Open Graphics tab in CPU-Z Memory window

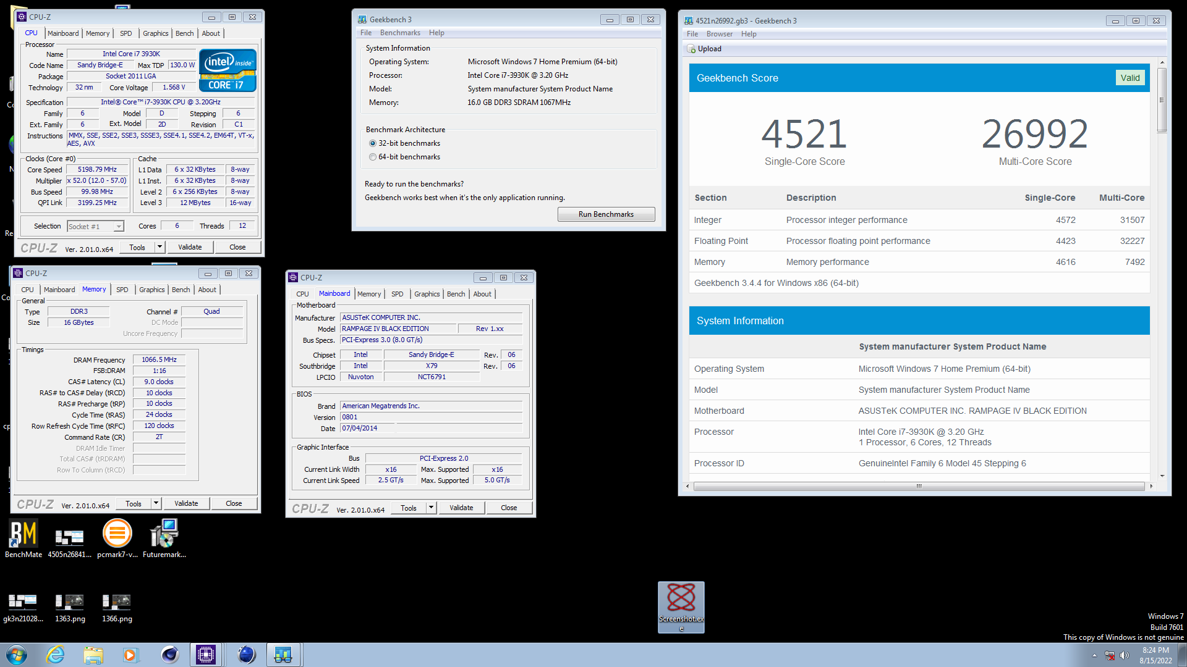(152, 290)
